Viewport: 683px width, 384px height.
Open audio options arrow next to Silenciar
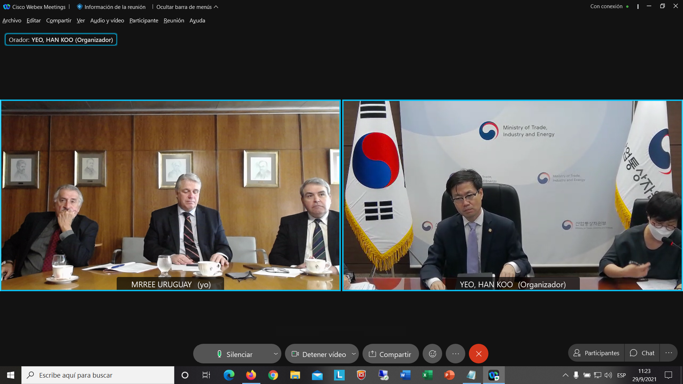click(276, 354)
